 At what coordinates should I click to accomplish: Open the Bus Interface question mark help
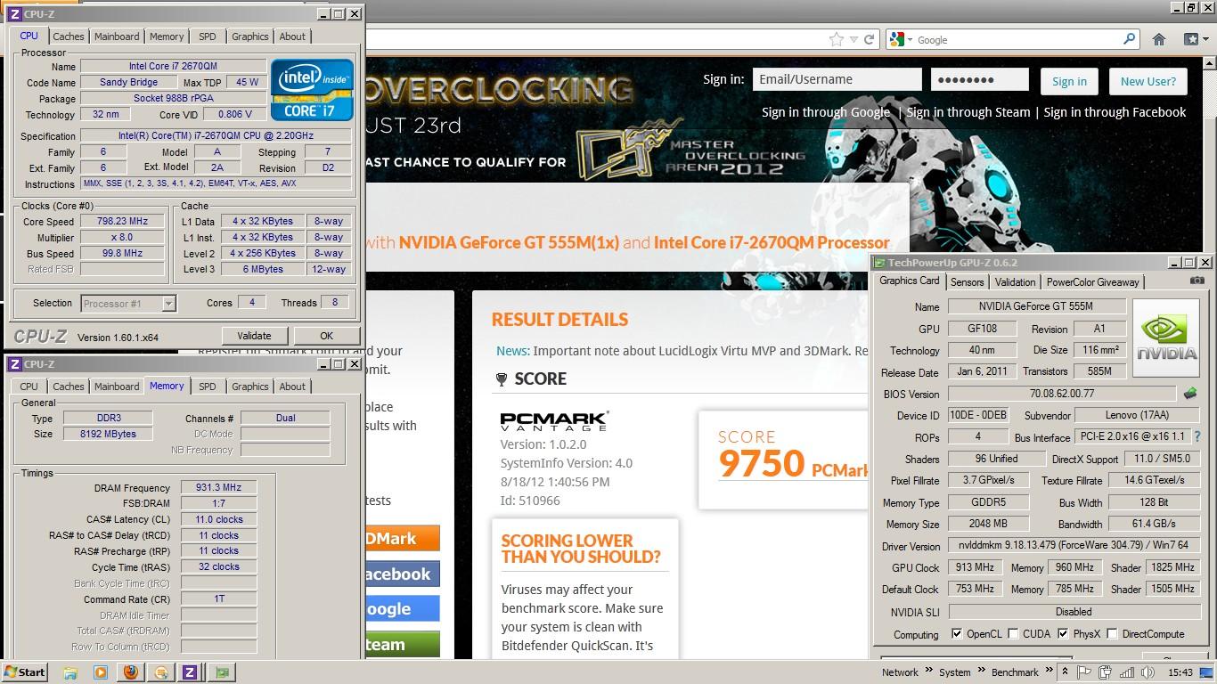pos(1197,436)
